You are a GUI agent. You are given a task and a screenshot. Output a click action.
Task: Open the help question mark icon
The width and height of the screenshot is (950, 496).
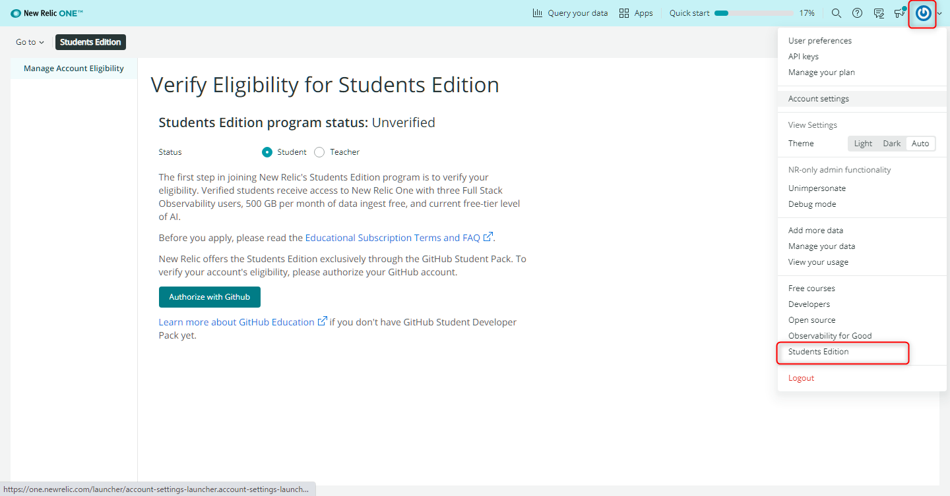pos(858,13)
